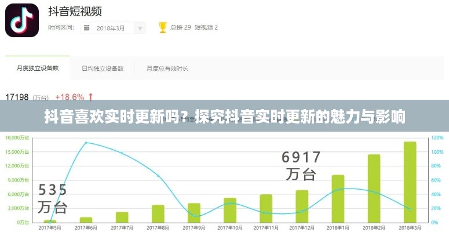Click the 抖音短视频 app title
449x232 pixels.
(75, 12)
